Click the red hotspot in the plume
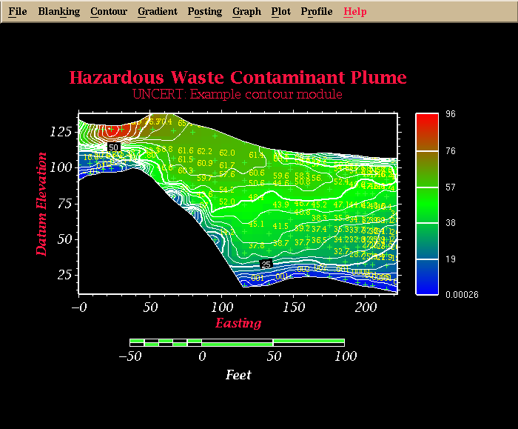518x429 pixels. [111, 131]
